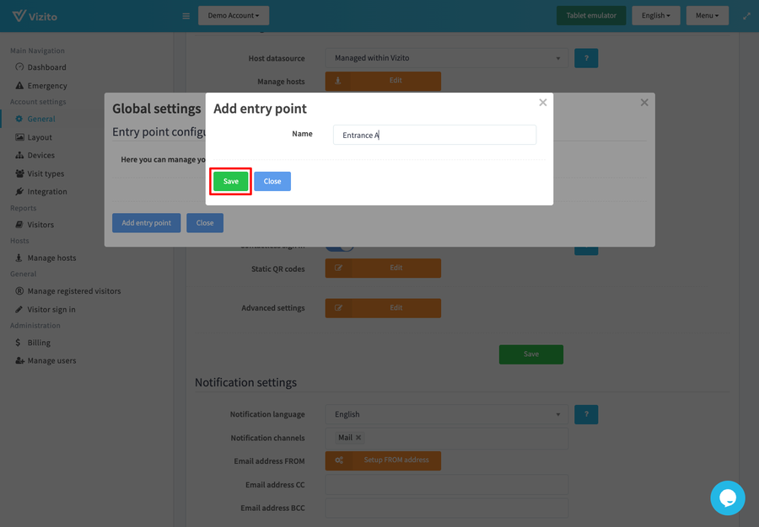Open the Devices settings page
Viewport: 759px width, 527px height.
tap(41, 155)
